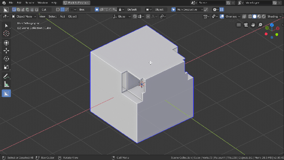Viewport: 284px width, 160px height.
Task: Choose the Scale tool
Action: coord(6,67)
